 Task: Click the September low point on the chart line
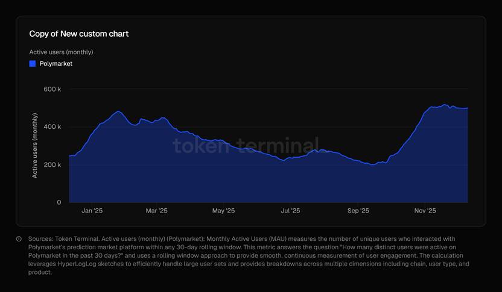pyautogui.click(x=372, y=164)
